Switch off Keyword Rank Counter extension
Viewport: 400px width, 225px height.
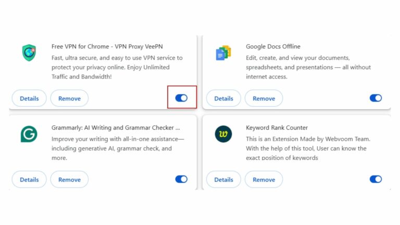[376, 179]
